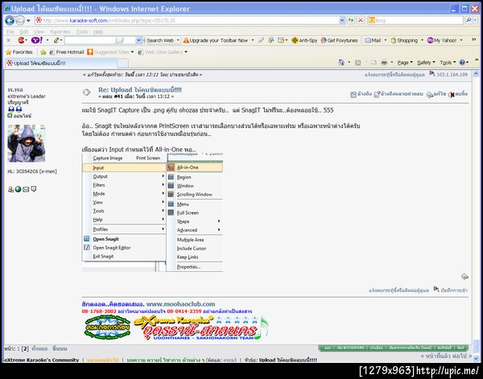Click the Full Screen icon in Snagit submenu

(171, 212)
